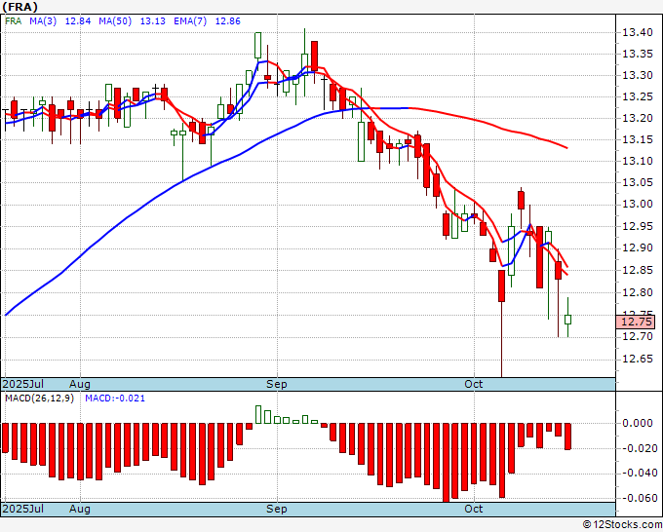Click the MA(50) legend label
This screenshot has width=663, height=532.
[x=115, y=21]
